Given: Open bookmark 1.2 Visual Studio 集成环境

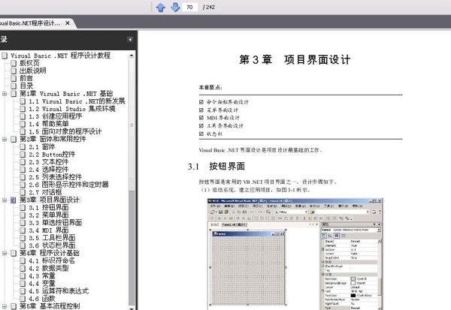Looking at the screenshot, I should tap(72, 109).
